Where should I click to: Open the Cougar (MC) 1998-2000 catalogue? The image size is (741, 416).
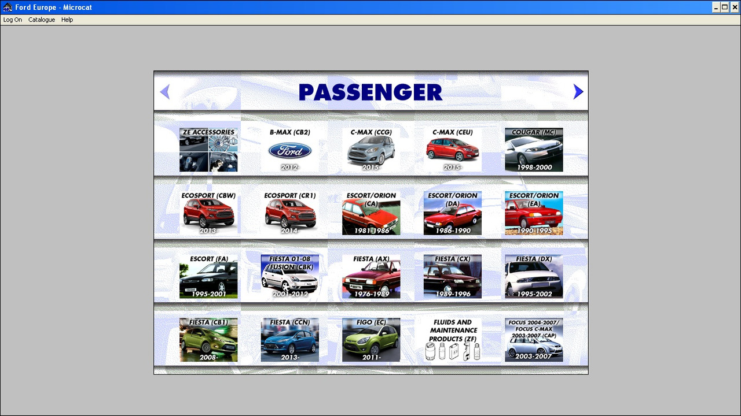tap(534, 150)
